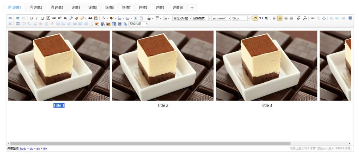Click the font color A icon
The image size is (359, 156).
click(104, 18)
